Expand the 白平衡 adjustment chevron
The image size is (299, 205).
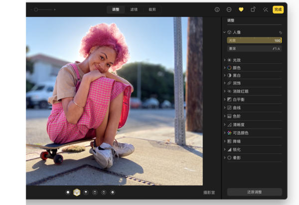pyautogui.click(x=224, y=99)
